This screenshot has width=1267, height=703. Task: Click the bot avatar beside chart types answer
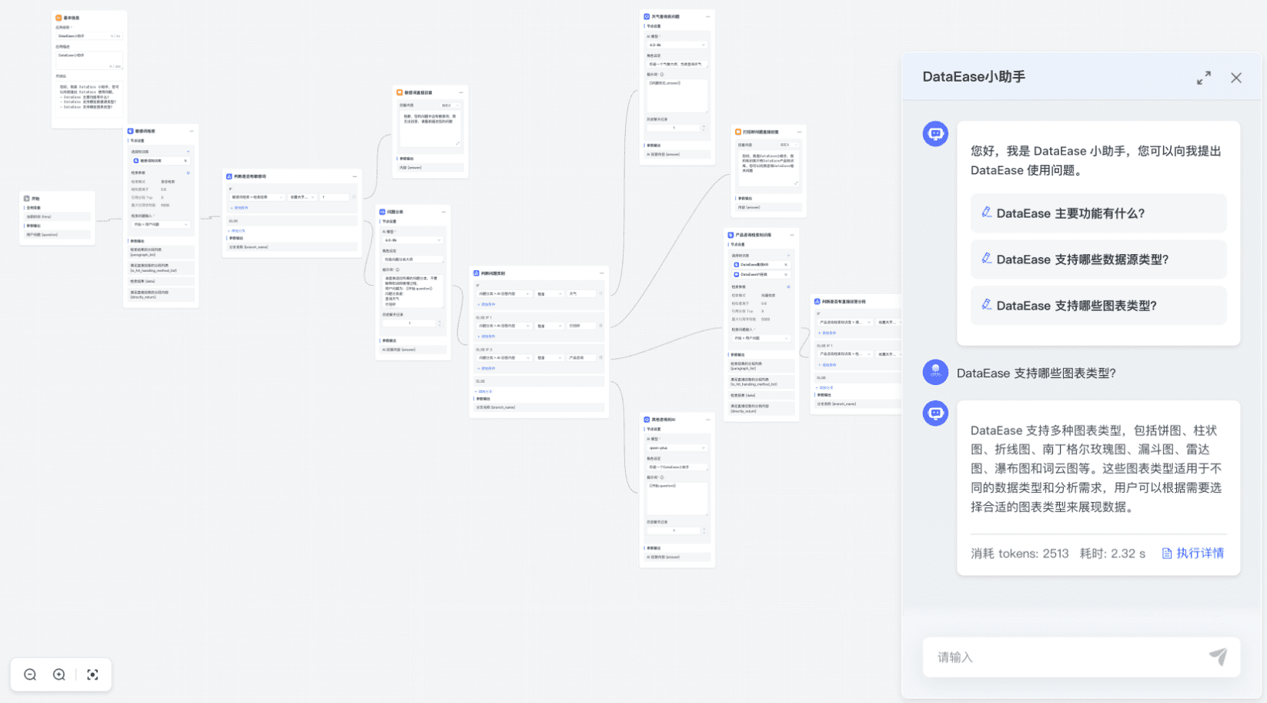coord(935,413)
